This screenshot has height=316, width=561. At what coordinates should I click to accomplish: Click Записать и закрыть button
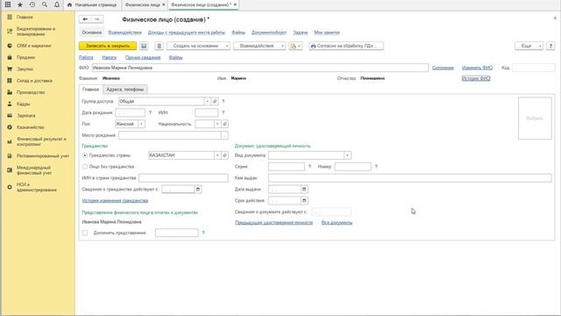pos(108,46)
